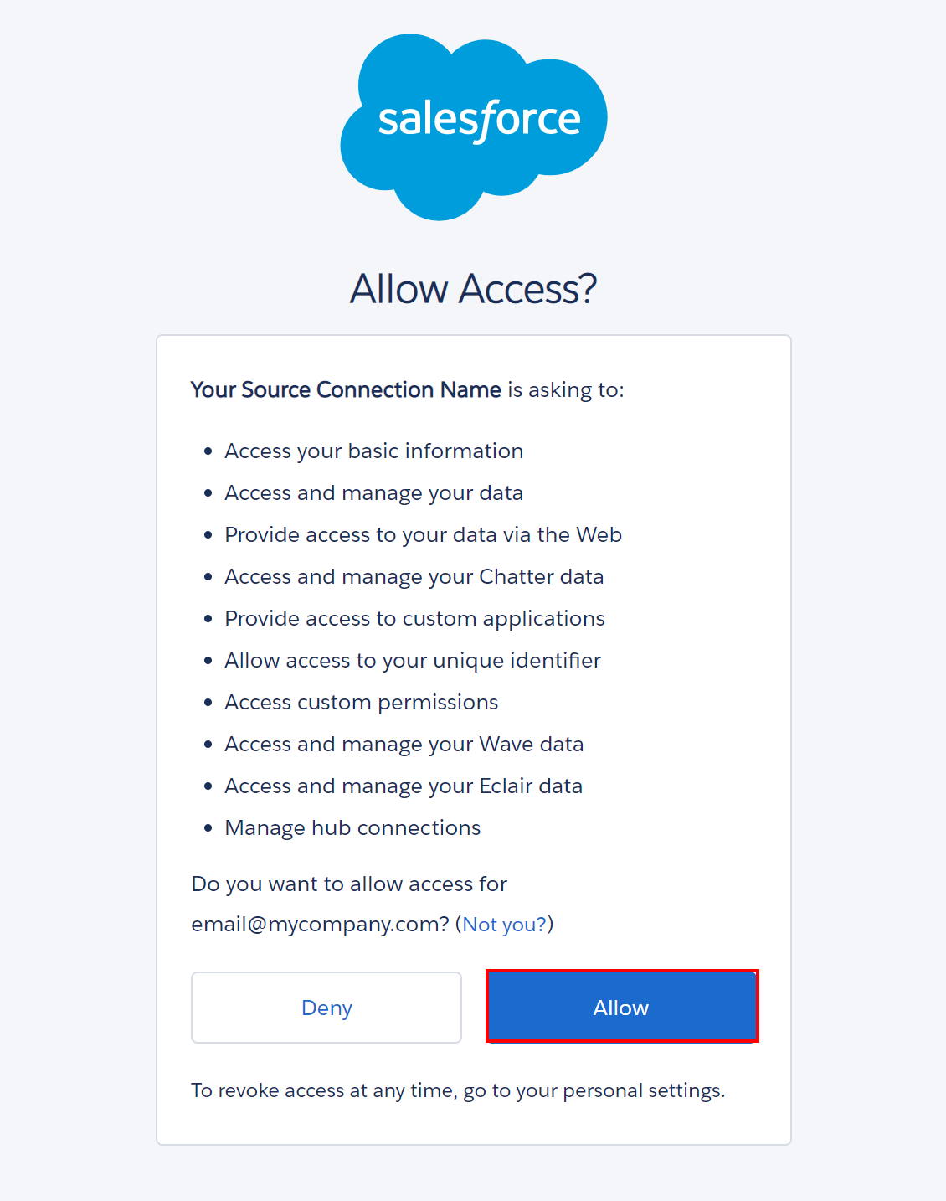Viewport: 946px width, 1201px height.
Task: Click the revoke access notice text
Action: click(457, 1090)
